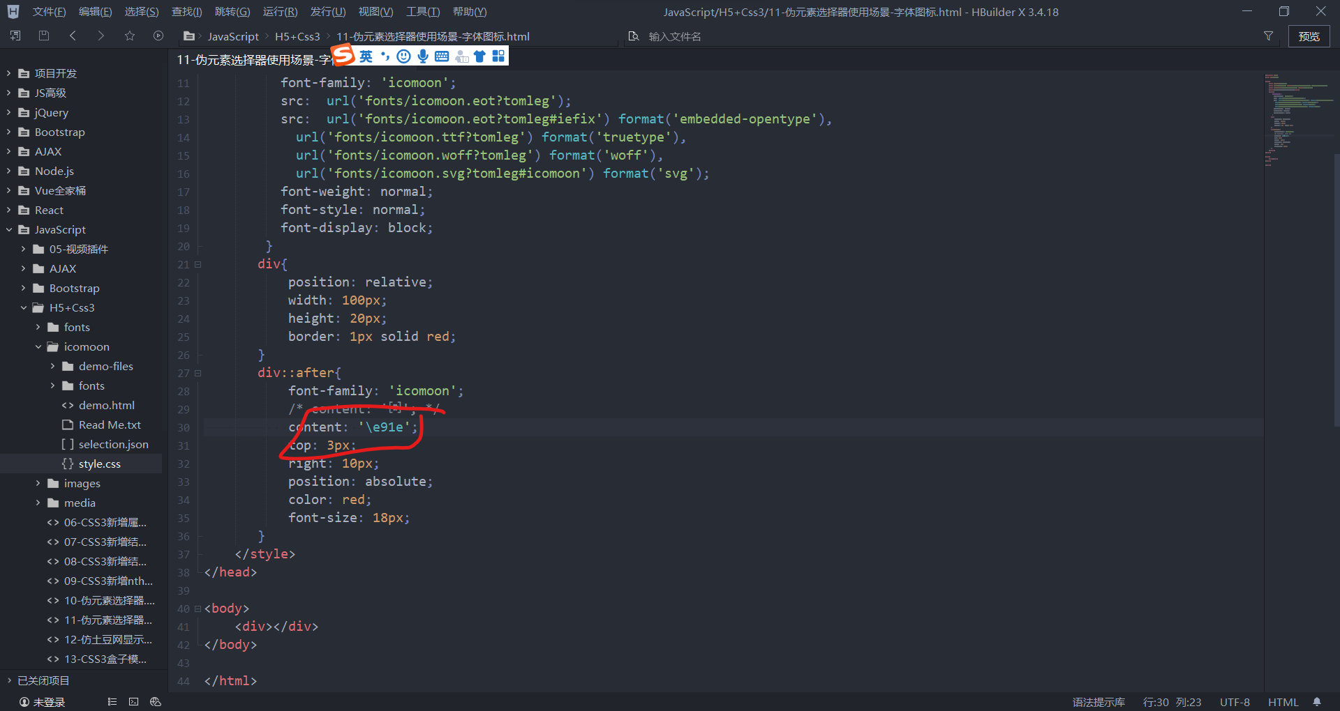Click UTF-8 encoding in status bar
Viewport: 1340px width, 711px height.
tap(1234, 702)
